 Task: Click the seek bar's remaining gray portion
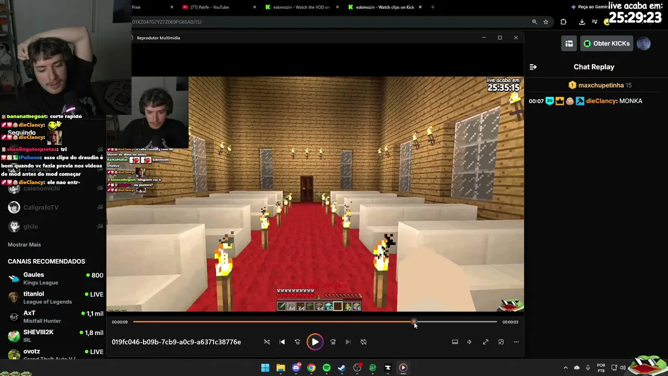tap(456, 322)
